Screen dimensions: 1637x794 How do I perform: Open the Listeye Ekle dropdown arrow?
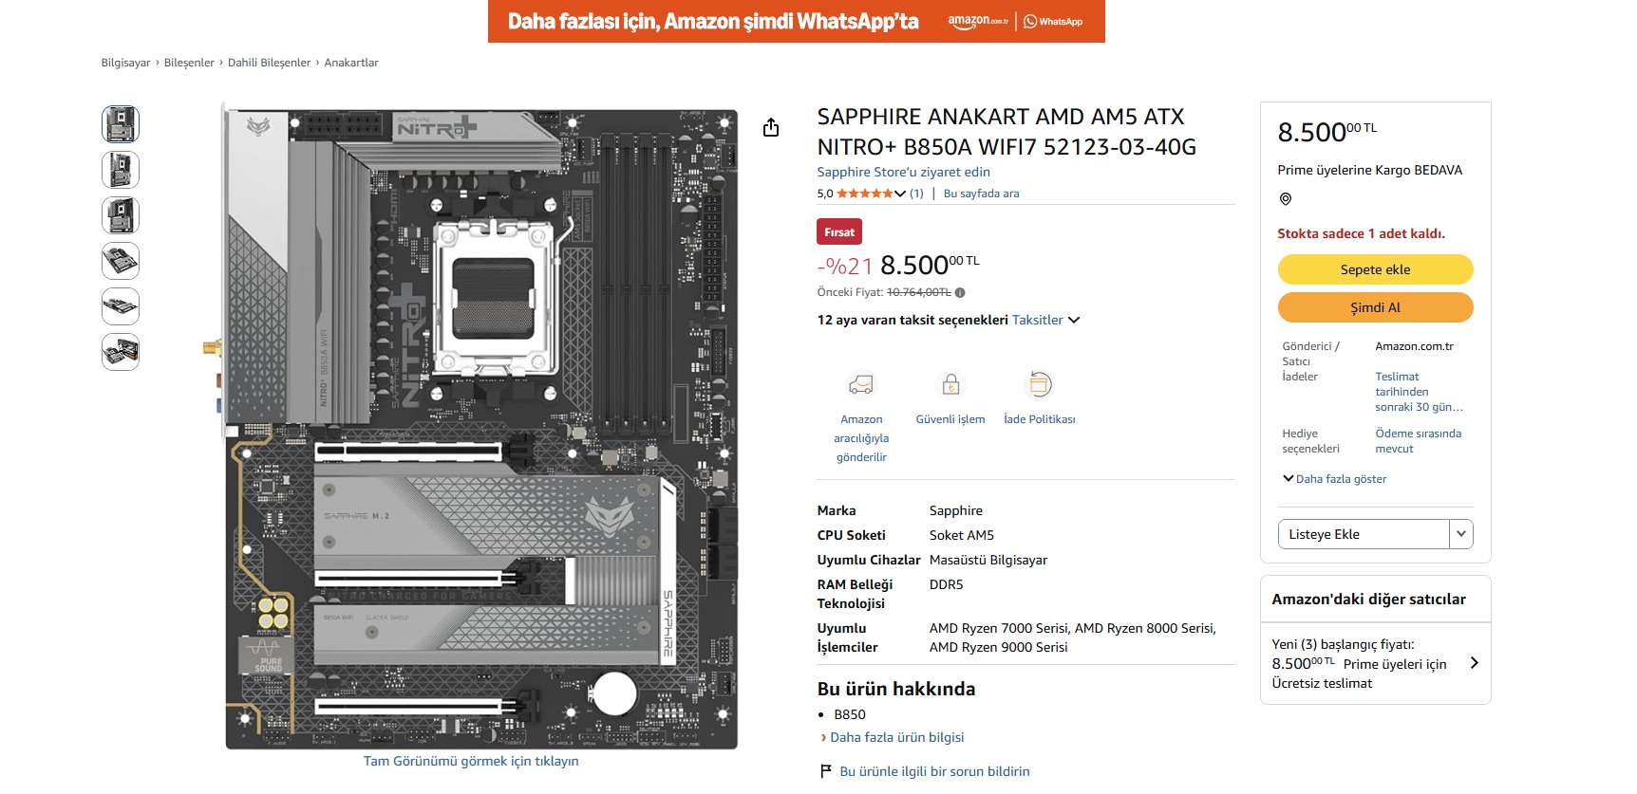(1461, 534)
